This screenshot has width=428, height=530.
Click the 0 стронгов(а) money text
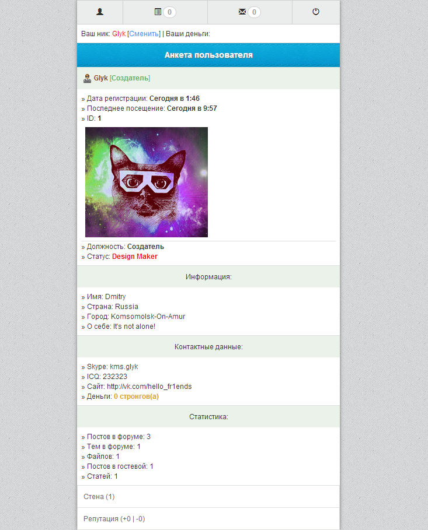(x=136, y=396)
